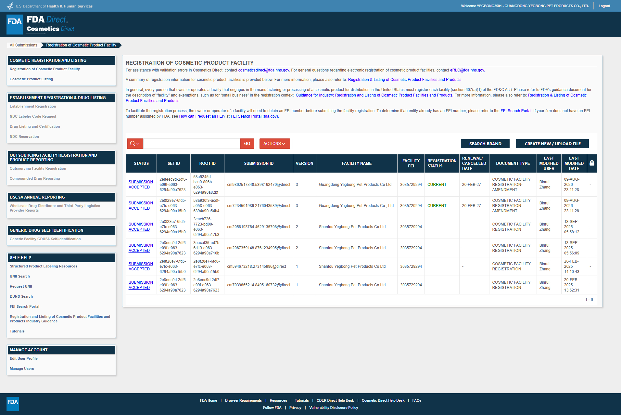This screenshot has width=621, height=415.
Task: Click CDER Direct Help Desk footer link
Action: pos(335,400)
